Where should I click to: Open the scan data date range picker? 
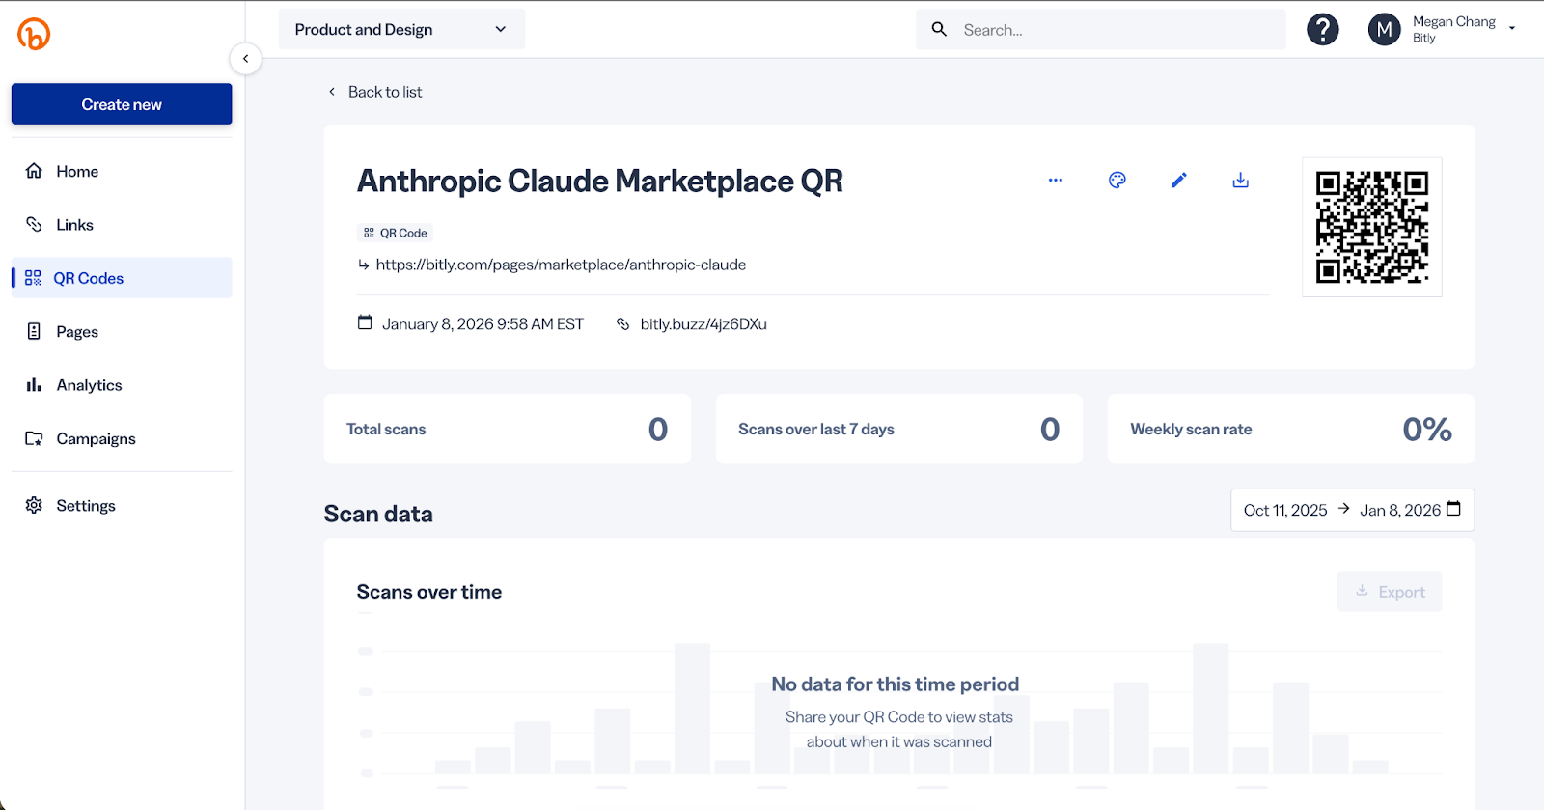point(1353,510)
